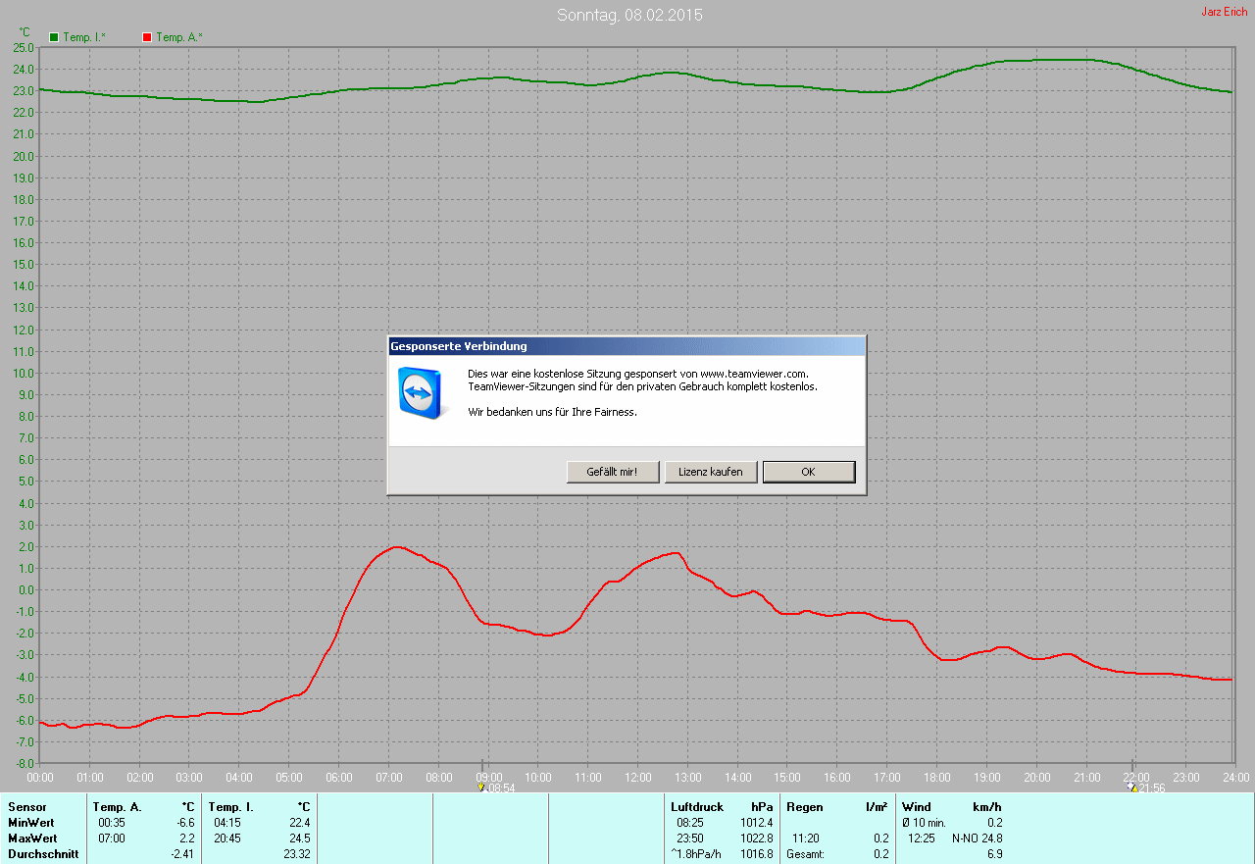Click the OK button
The image size is (1255, 864).
(x=809, y=472)
